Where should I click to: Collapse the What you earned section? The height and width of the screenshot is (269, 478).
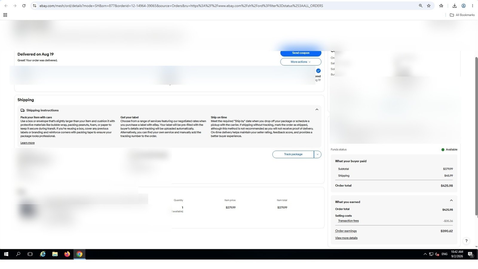click(451, 201)
